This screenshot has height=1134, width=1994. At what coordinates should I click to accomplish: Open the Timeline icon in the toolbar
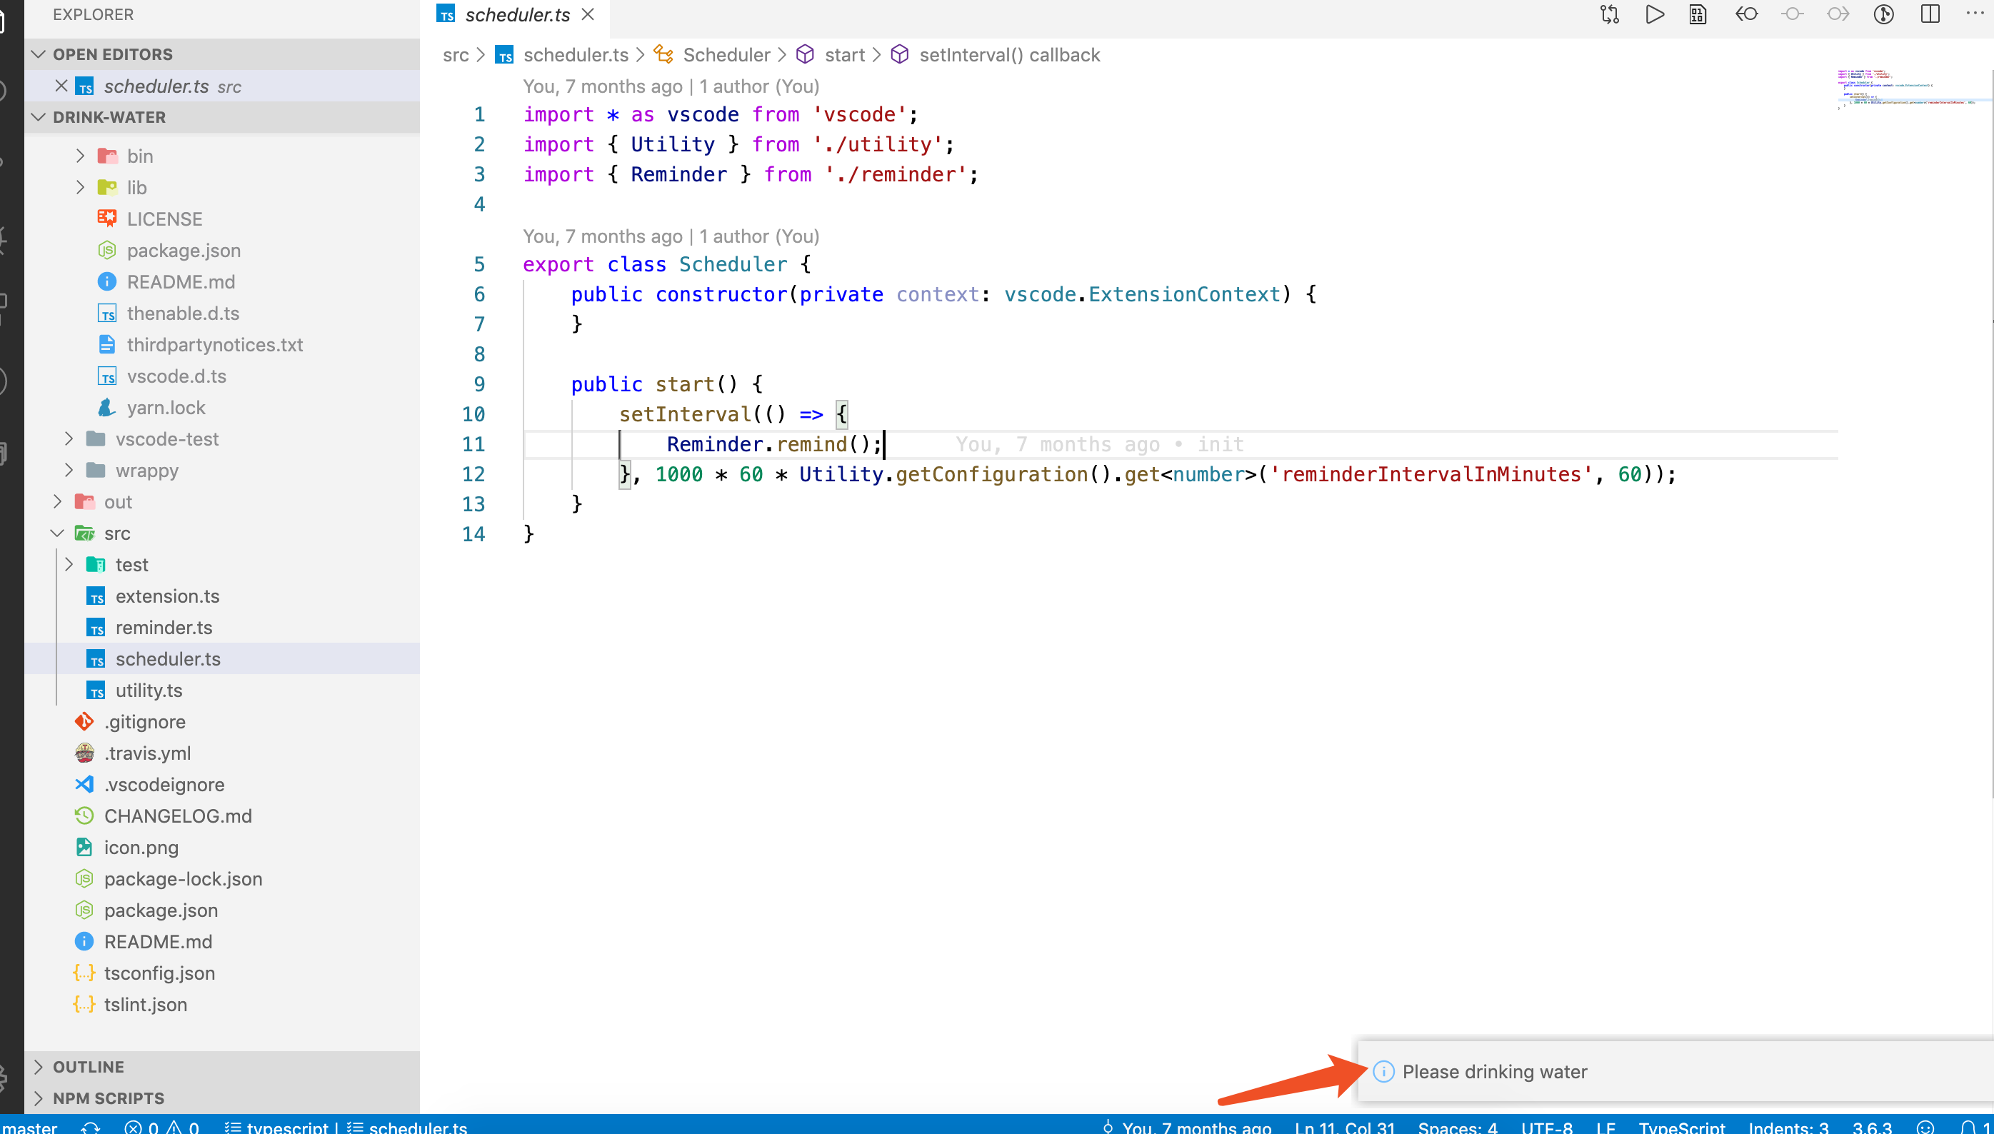click(x=1883, y=14)
